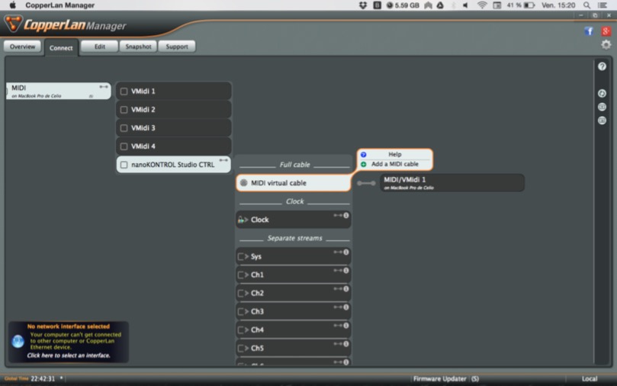Viewport: 617px width, 386px height.
Task: Click the cable icon beside MIDI/VMidi 1
Action: (366, 183)
